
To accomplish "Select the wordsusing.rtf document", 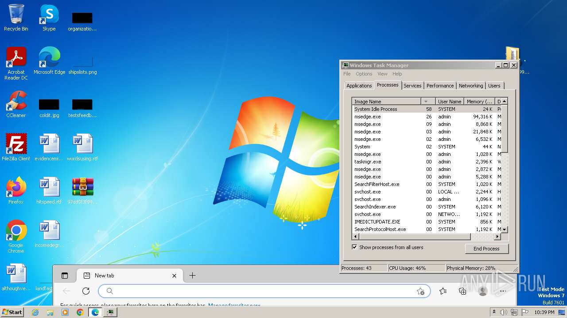I will point(82,148).
